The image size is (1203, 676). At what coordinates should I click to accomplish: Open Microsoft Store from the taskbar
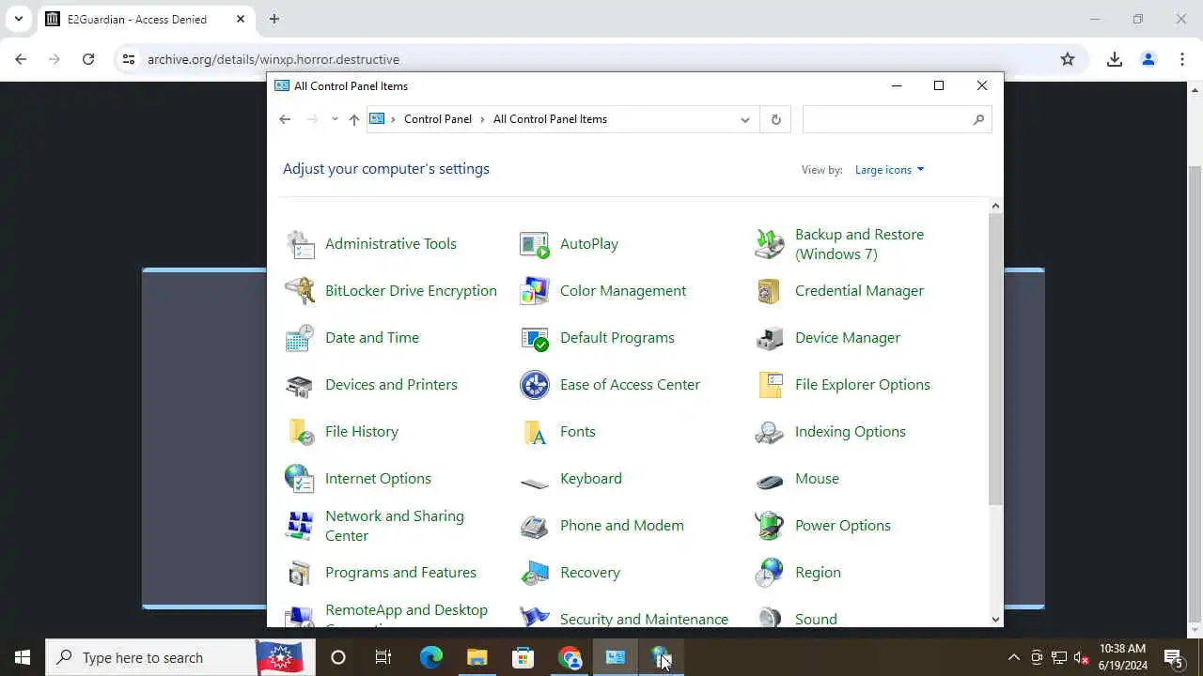(x=523, y=657)
